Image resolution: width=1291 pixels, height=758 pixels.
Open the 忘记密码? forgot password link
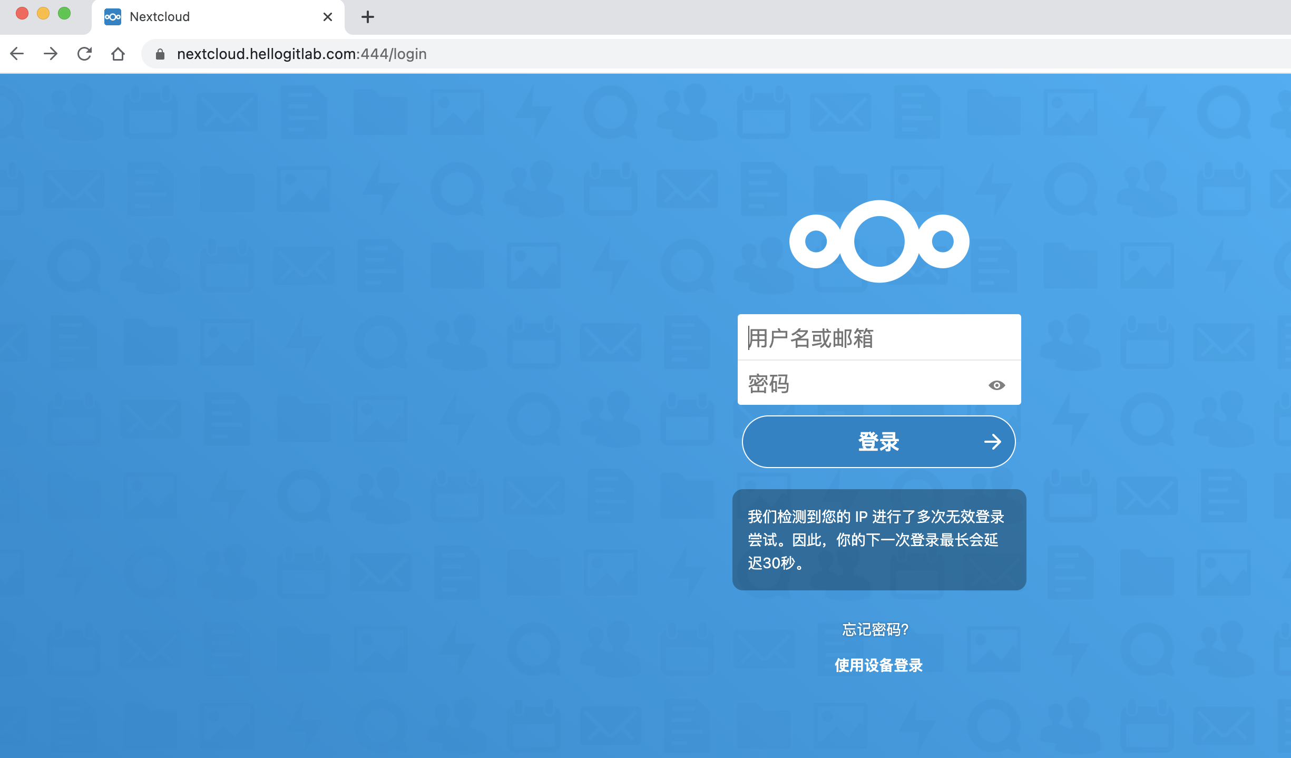pos(876,629)
